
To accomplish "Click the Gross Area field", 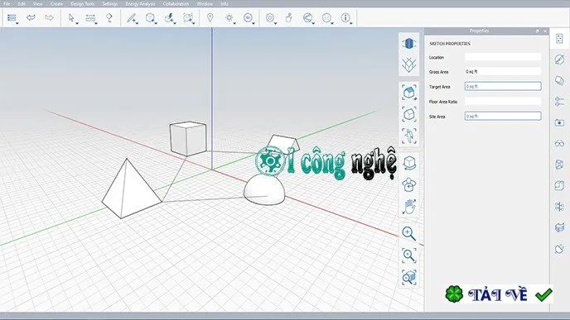I will coord(503,71).
